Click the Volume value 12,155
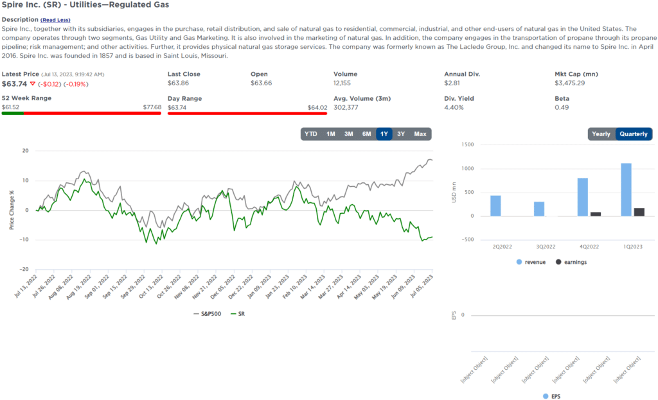Screen dimensions: 658x400 click(x=342, y=83)
